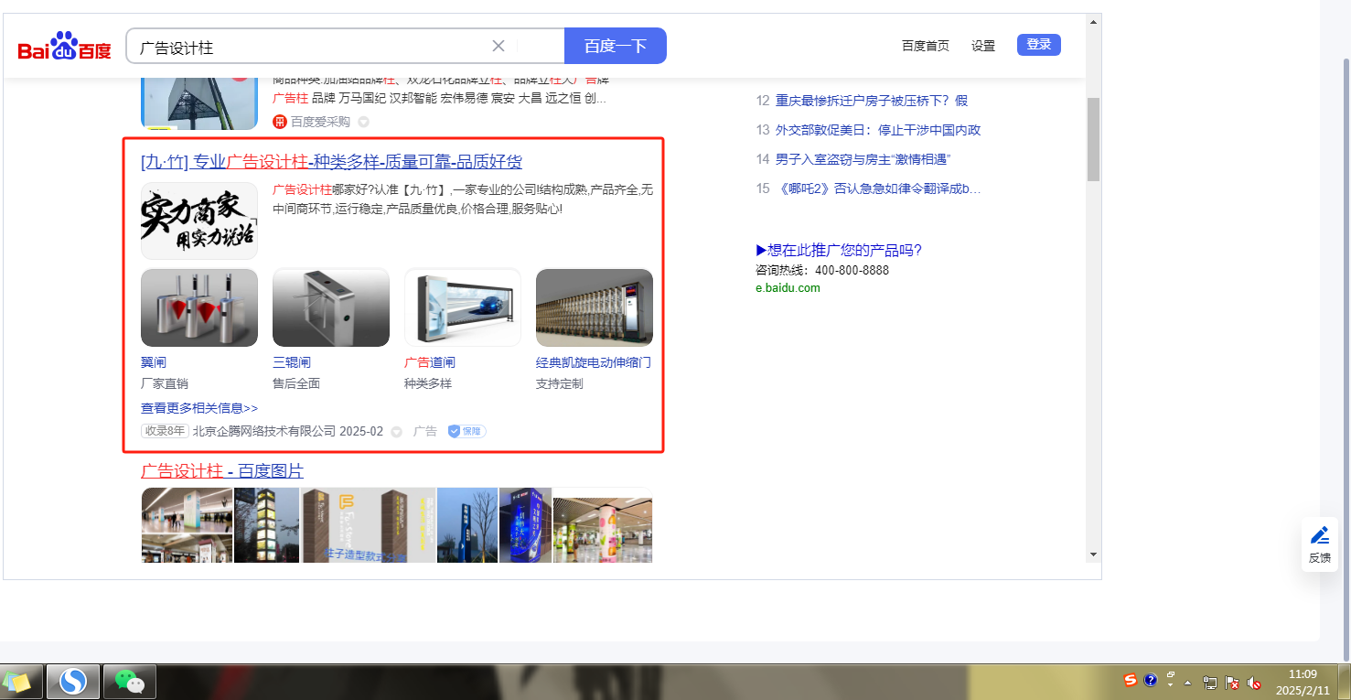Open the Sogou browser taskbar icon
This screenshot has width=1351, height=700.
point(73,682)
